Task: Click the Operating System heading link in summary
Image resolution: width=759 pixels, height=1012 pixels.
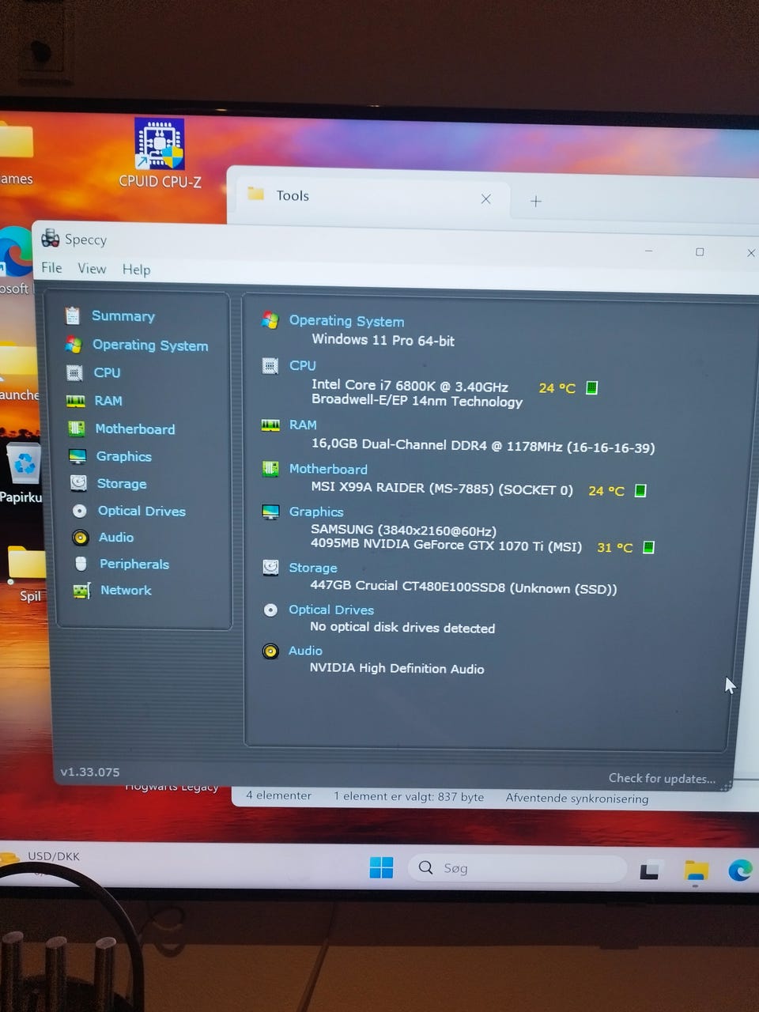Action: [x=346, y=320]
